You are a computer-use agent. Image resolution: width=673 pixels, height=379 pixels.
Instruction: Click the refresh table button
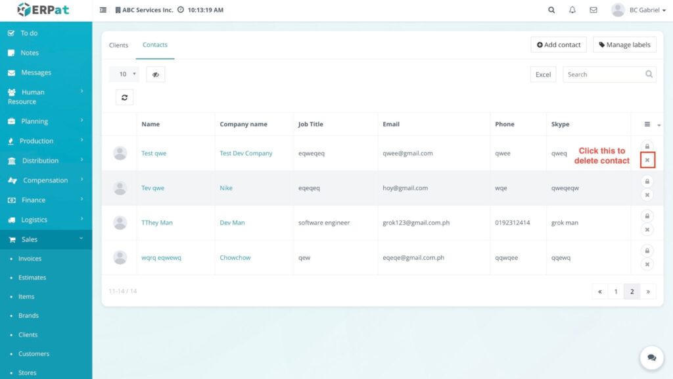pyautogui.click(x=124, y=97)
